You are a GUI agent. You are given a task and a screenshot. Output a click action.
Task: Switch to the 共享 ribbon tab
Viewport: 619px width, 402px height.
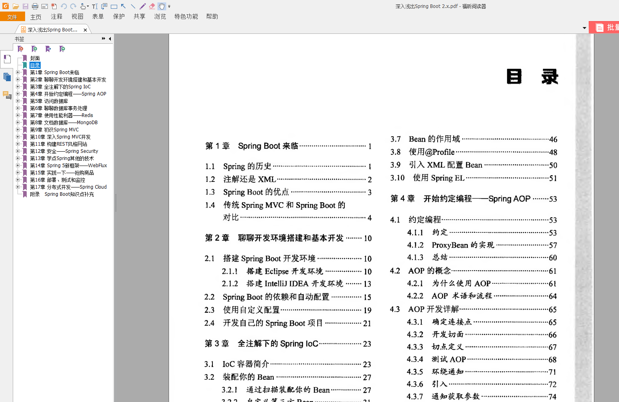[140, 17]
